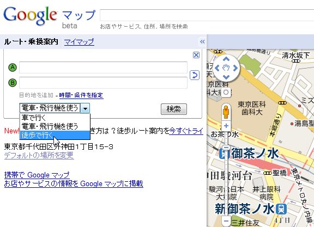314x227 pixels.
Task: Pan map up with arrow
Action: 226,59
